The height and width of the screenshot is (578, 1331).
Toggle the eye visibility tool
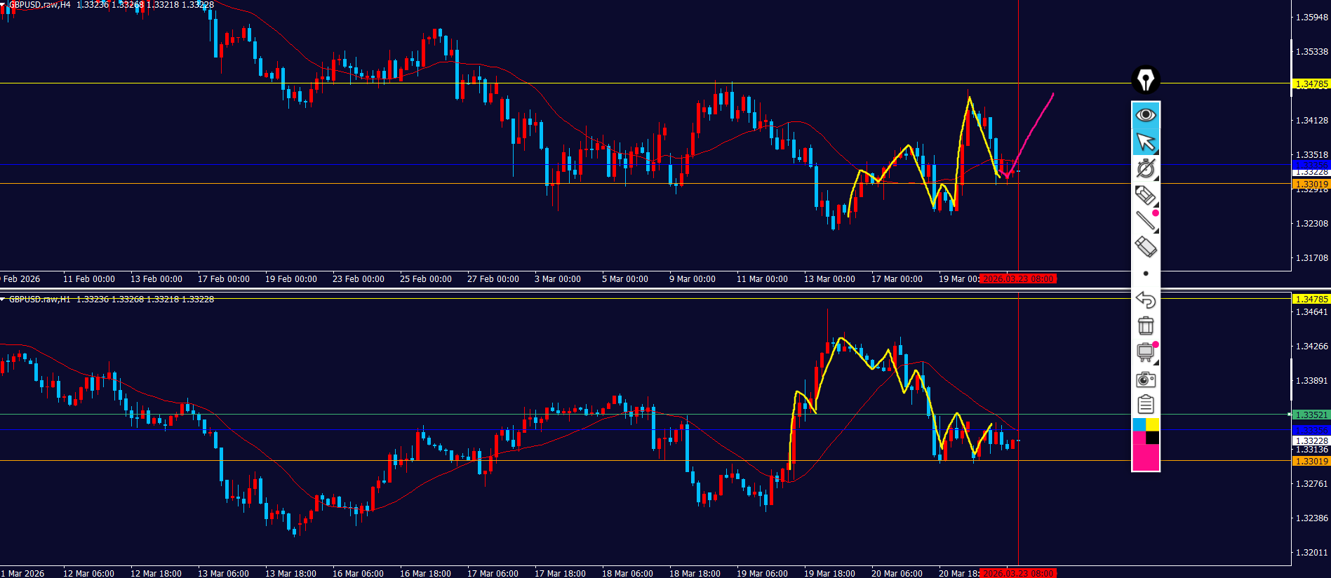1145,115
